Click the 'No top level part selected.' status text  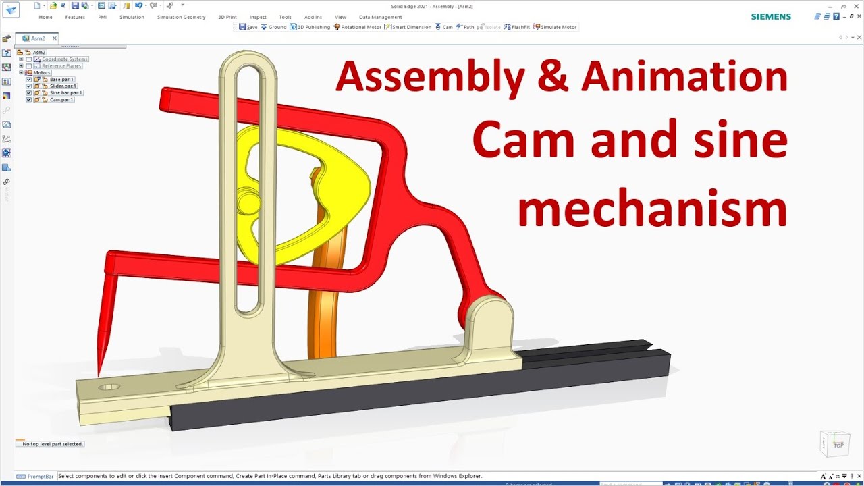tap(53, 444)
